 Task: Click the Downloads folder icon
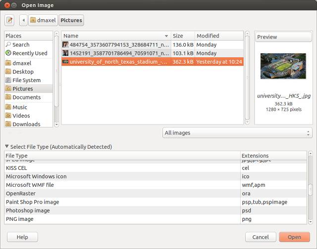[x=8, y=124]
